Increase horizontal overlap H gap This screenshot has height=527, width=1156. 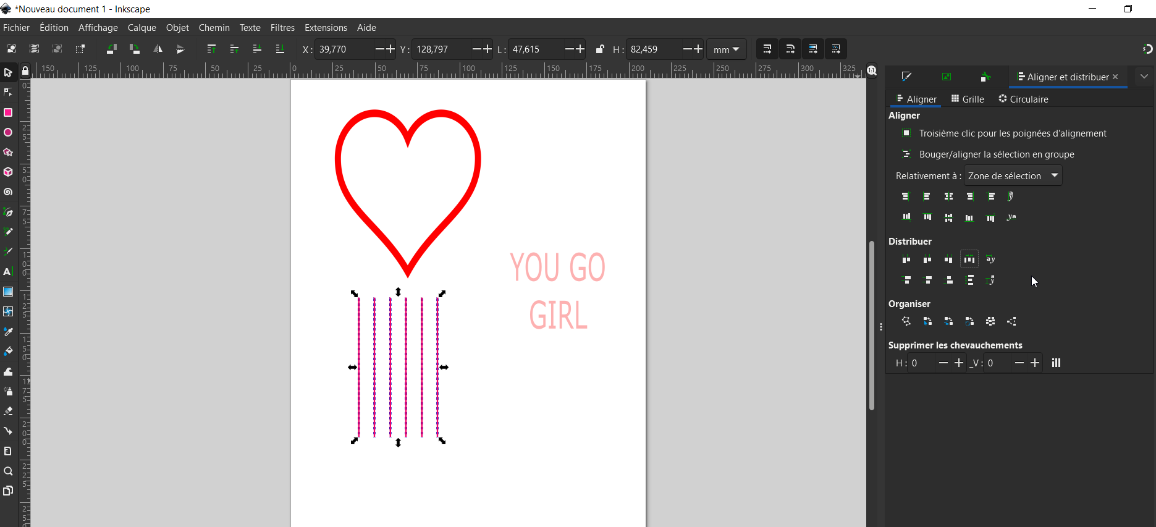click(959, 363)
